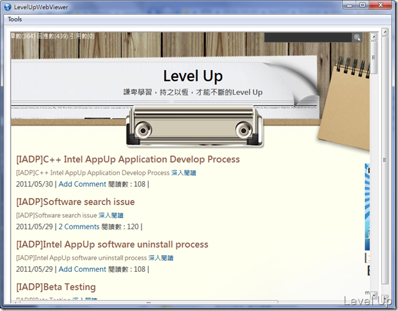Minimize the LevelUpWebViewer window
398x311 pixels.
pos(350,5)
